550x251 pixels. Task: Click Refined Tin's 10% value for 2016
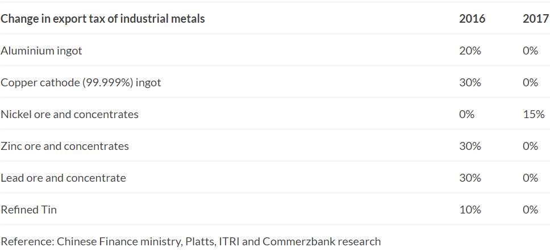click(x=470, y=210)
